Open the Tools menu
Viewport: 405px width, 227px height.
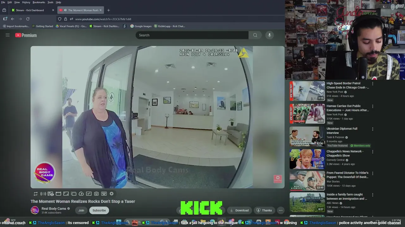[50, 2]
